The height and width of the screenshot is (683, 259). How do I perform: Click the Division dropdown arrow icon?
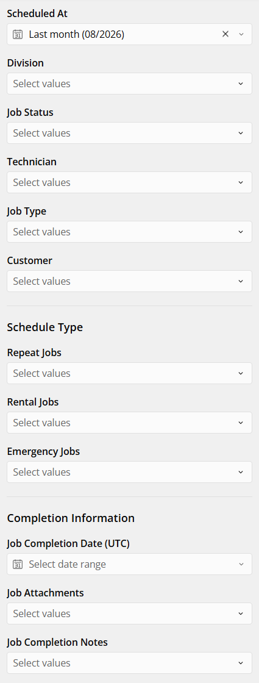tap(241, 84)
